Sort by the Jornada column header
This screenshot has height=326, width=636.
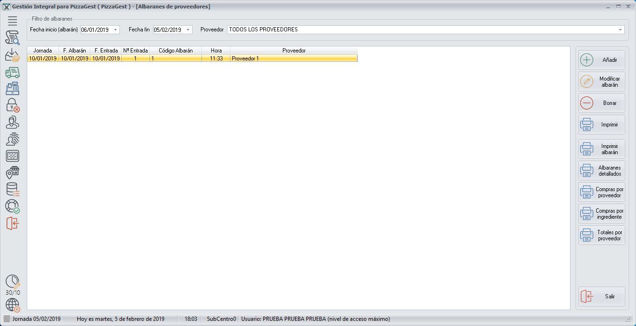[x=43, y=51]
